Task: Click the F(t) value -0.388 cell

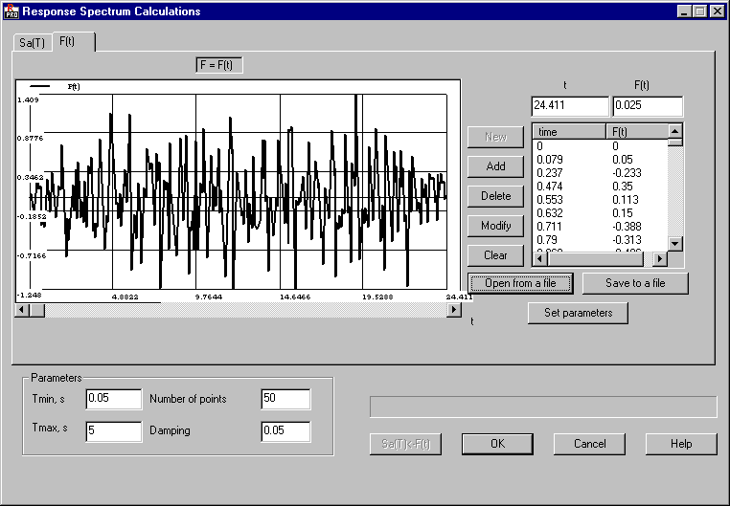Action: 627,227
